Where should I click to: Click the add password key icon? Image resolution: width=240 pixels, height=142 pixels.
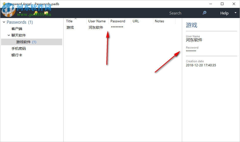(x=36, y=13)
